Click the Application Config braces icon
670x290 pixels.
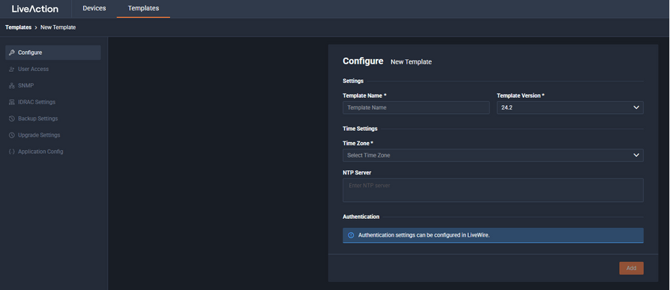(12, 152)
